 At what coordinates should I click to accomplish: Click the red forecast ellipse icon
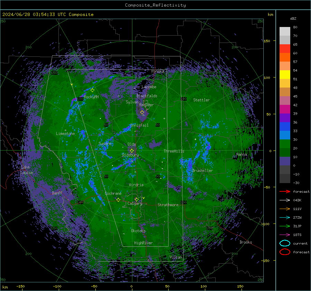tap(285, 252)
